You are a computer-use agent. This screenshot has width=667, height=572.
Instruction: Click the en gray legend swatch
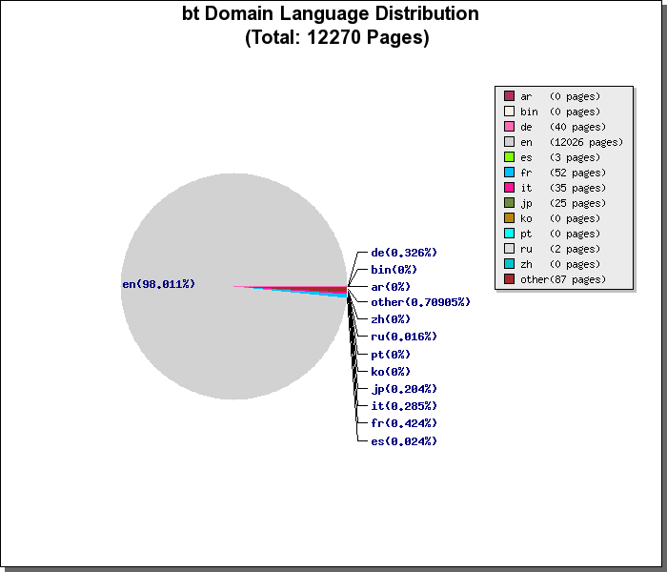509,142
